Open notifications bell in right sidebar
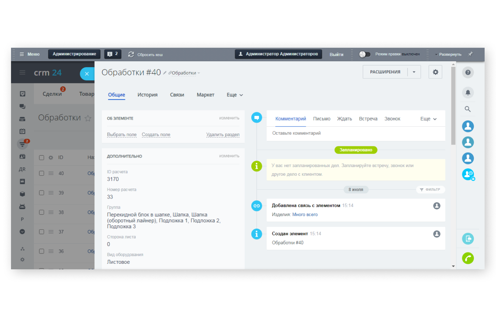The image size is (496, 317). pos(468,92)
